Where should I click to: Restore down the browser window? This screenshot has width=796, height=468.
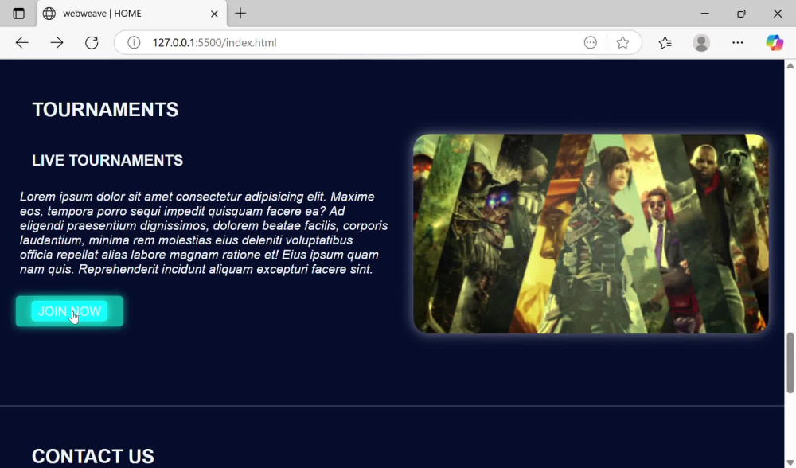coord(741,14)
